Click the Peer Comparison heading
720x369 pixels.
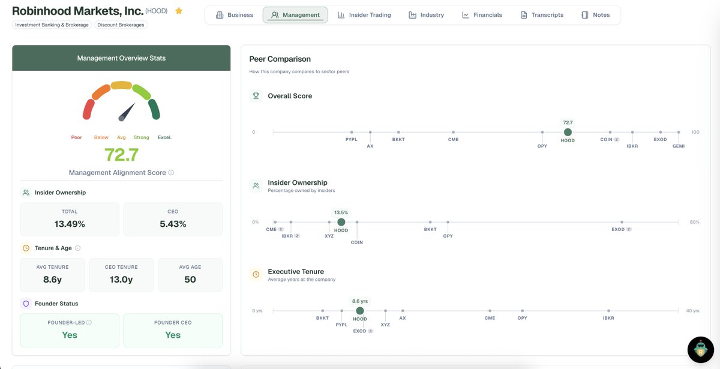(x=280, y=59)
